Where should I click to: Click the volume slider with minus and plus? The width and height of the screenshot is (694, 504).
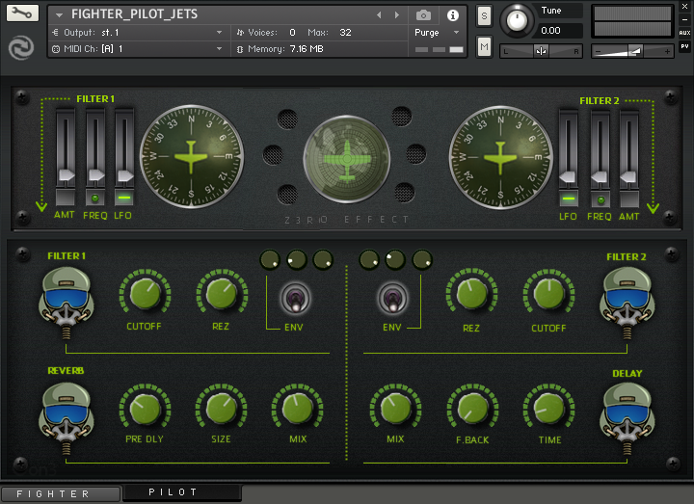[x=632, y=51]
